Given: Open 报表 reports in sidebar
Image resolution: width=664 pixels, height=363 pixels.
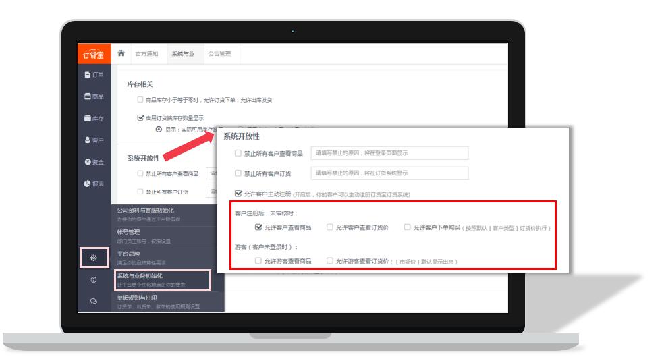Looking at the screenshot, I should (x=94, y=184).
